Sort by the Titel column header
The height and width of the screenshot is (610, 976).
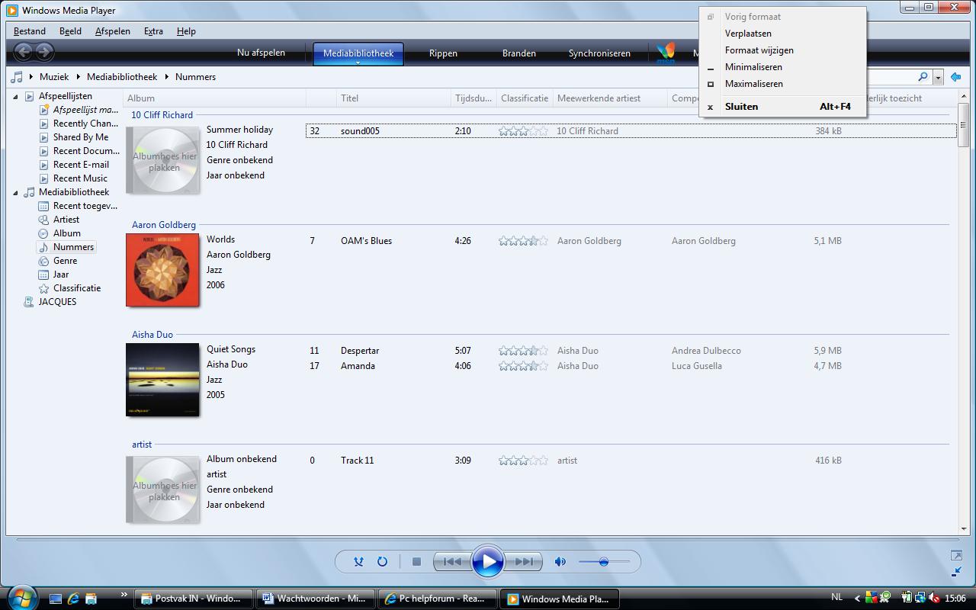coord(393,98)
